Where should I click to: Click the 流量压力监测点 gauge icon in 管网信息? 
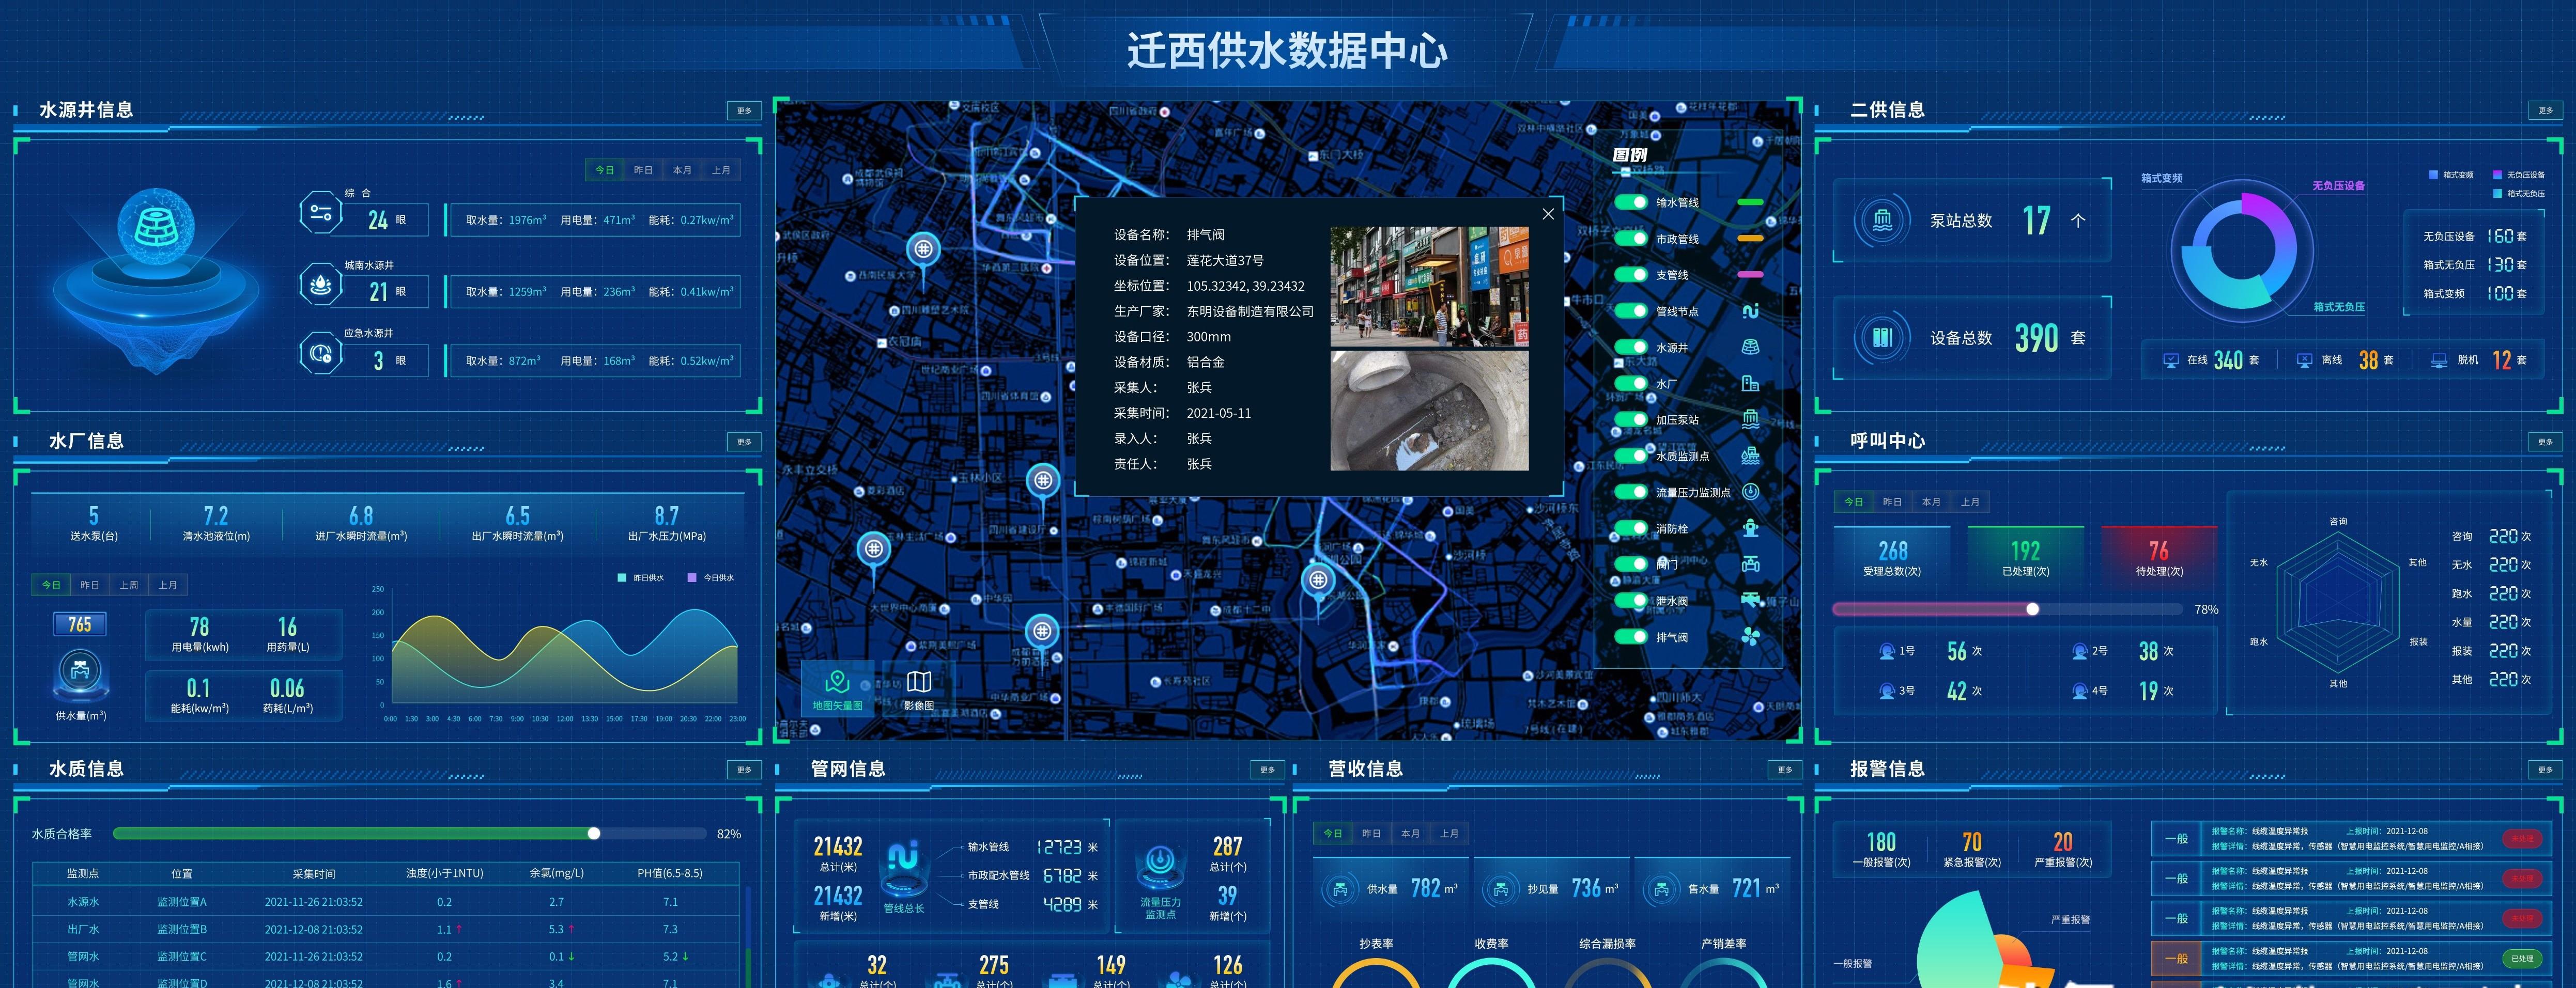tap(1160, 867)
